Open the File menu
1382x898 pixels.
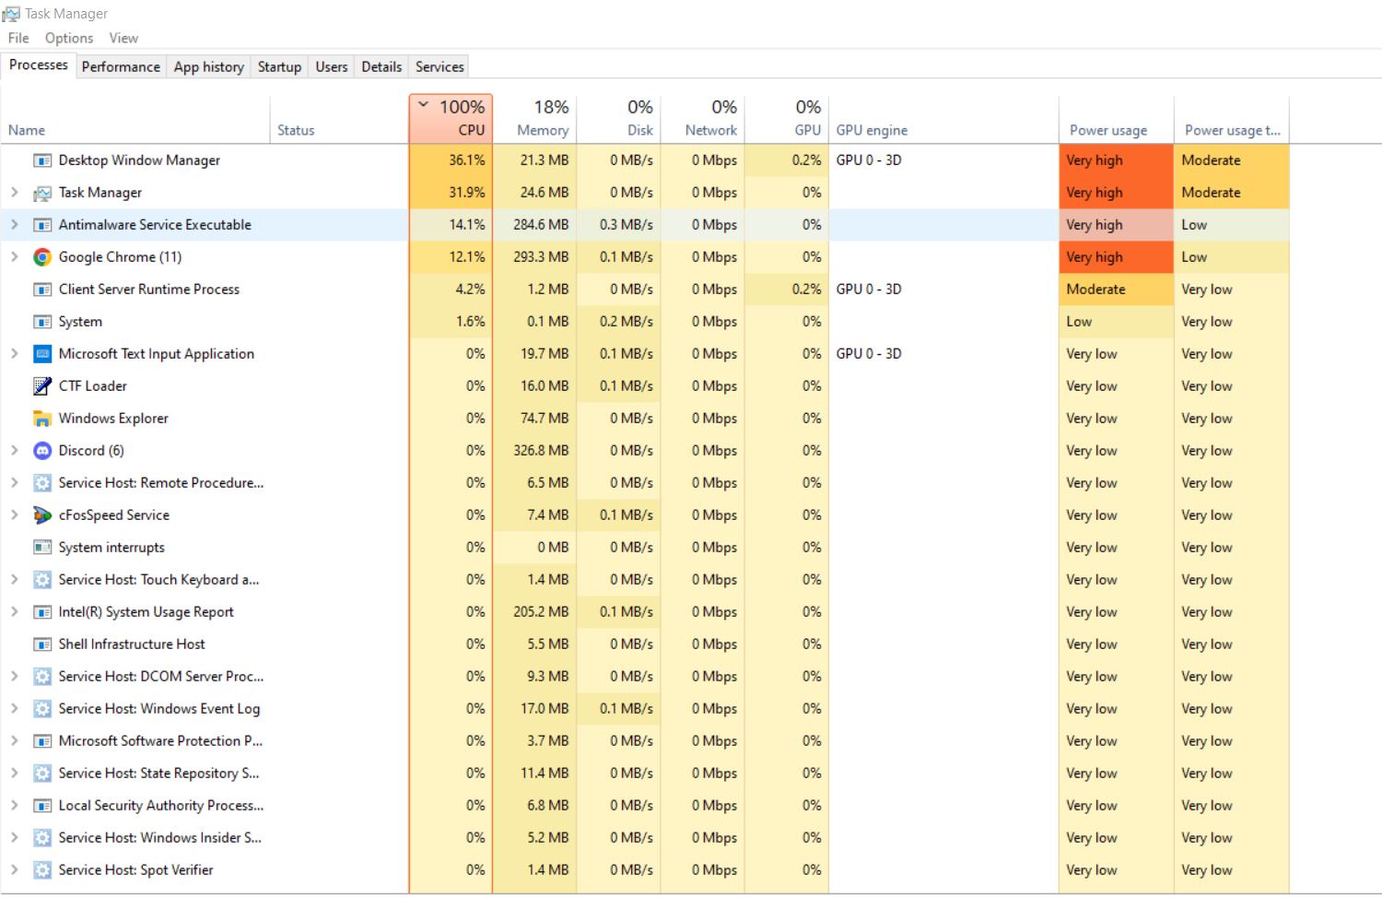(x=18, y=38)
